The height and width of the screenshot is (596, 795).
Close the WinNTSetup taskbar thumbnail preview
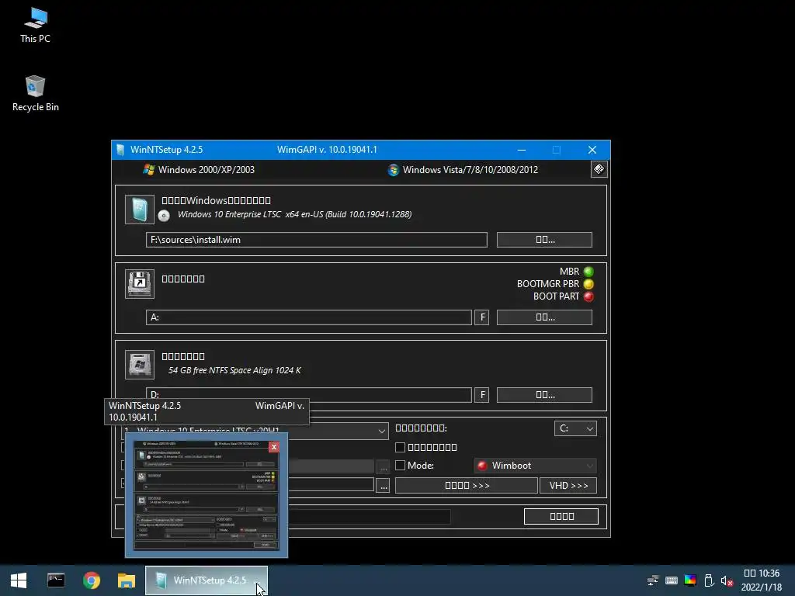tap(274, 446)
